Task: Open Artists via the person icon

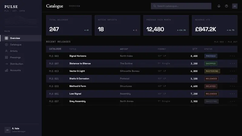Action: tap(6, 51)
